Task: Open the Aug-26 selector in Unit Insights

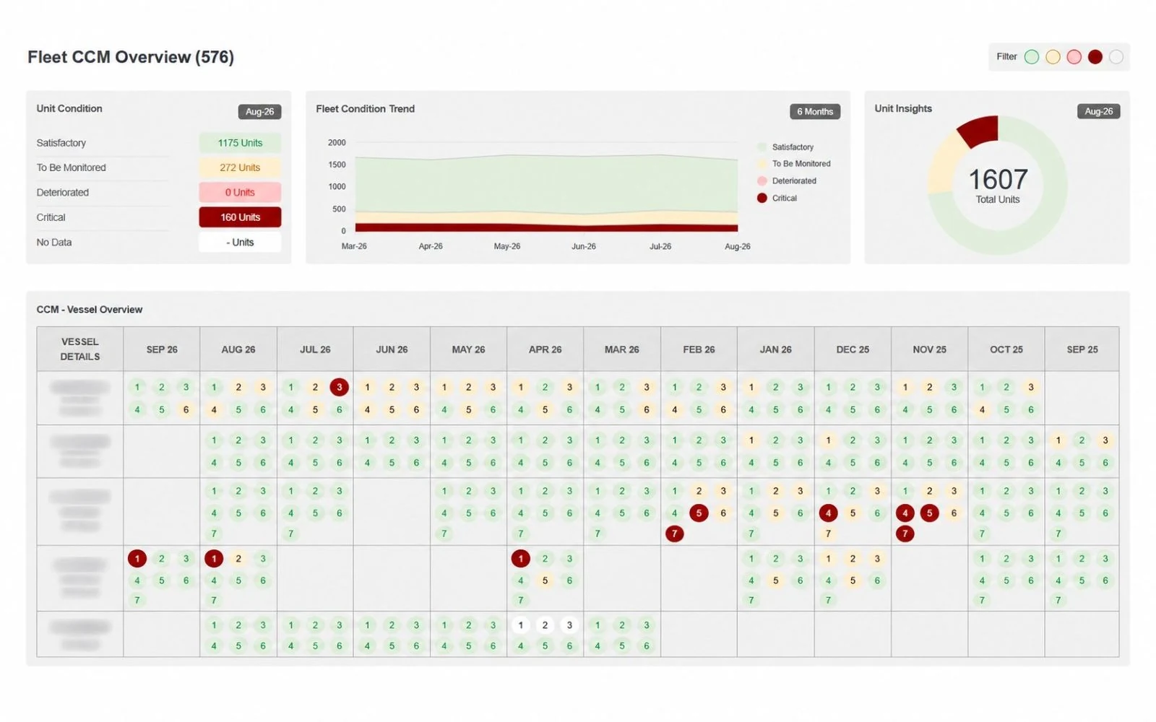Action: (1098, 111)
